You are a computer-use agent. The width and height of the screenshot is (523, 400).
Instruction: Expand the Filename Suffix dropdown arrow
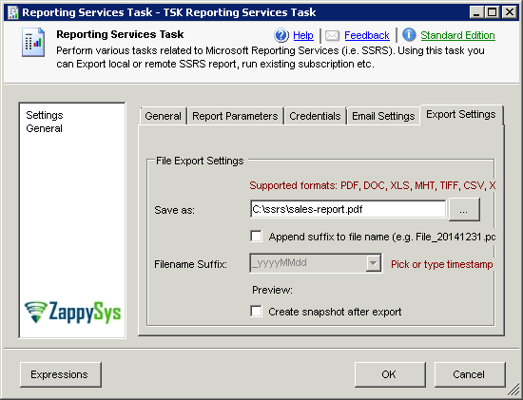373,263
